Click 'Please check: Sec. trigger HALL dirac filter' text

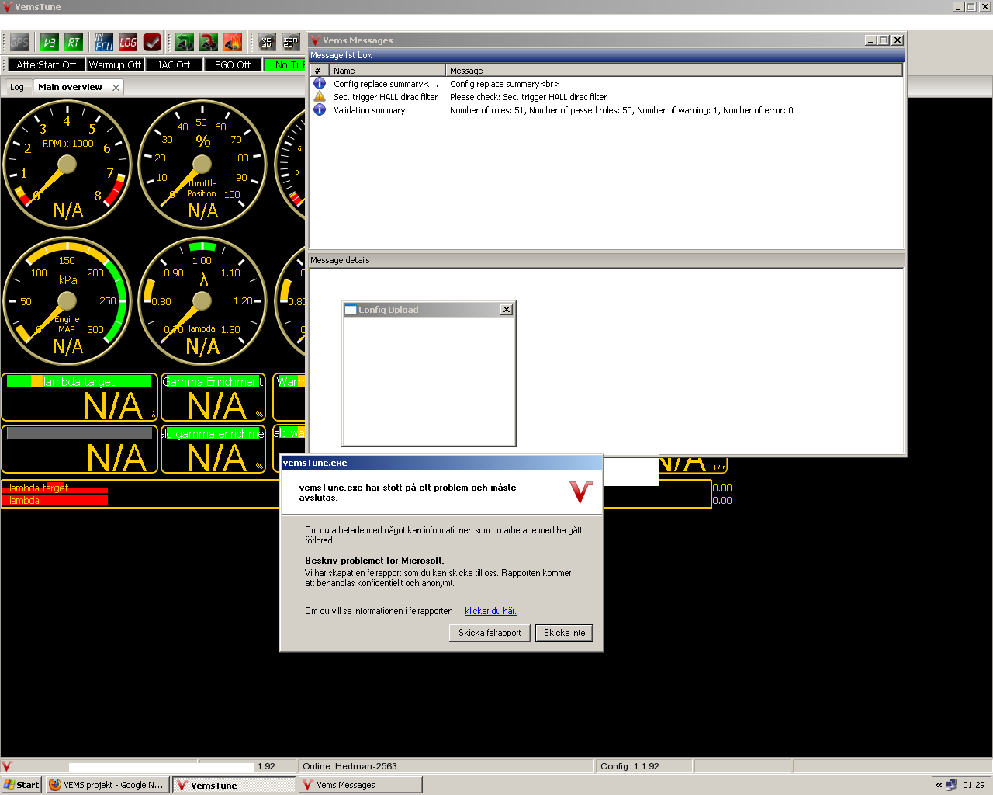tap(528, 97)
